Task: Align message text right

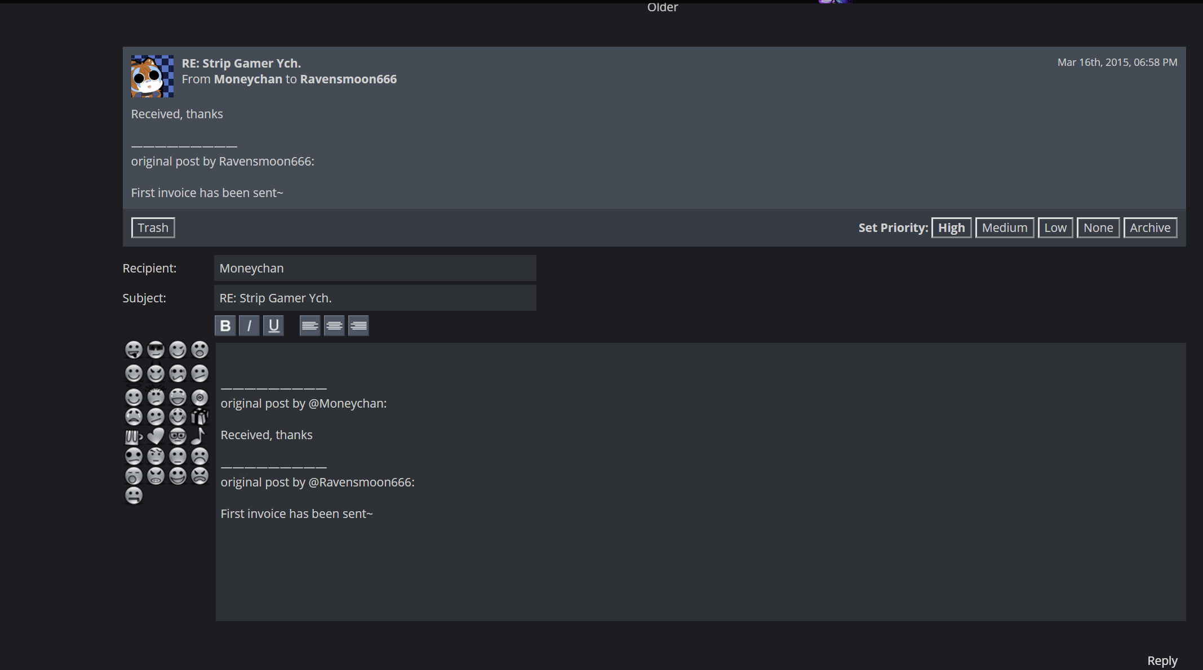Action: click(x=358, y=325)
